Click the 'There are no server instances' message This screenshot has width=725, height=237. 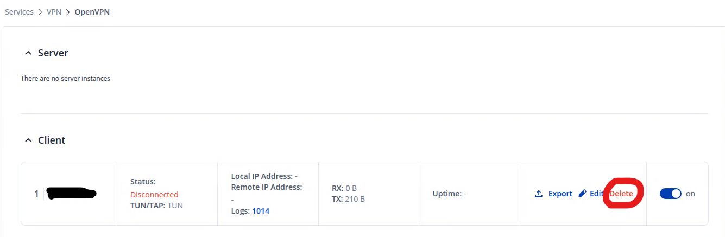point(65,79)
